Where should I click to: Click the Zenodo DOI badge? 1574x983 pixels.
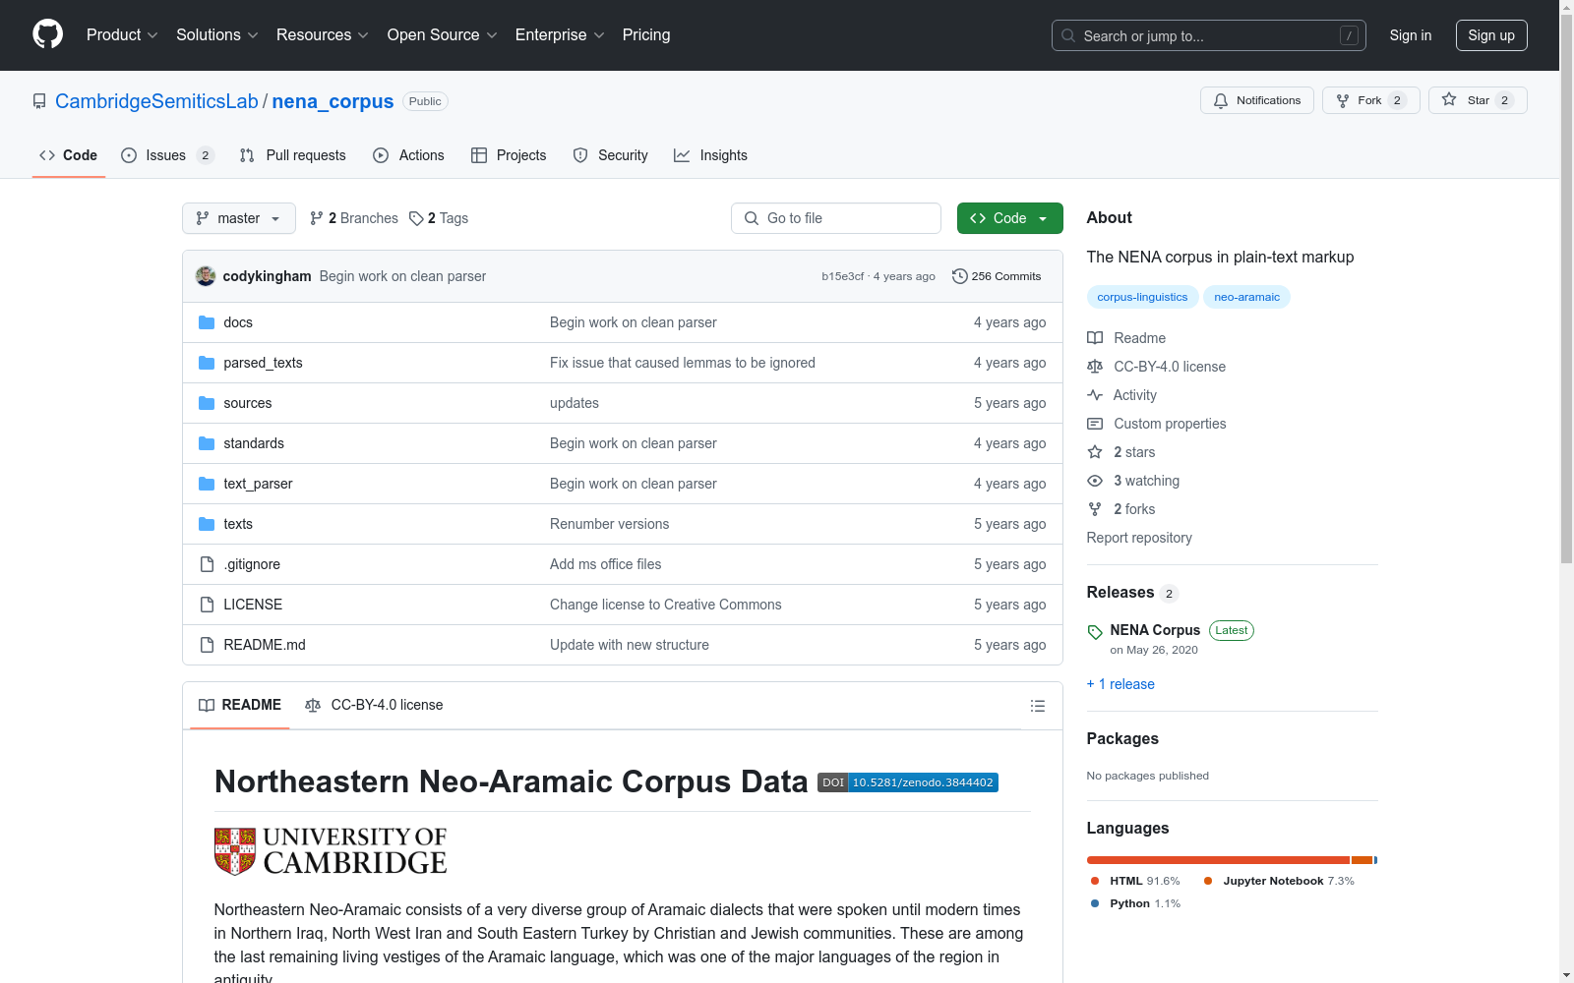point(908,782)
